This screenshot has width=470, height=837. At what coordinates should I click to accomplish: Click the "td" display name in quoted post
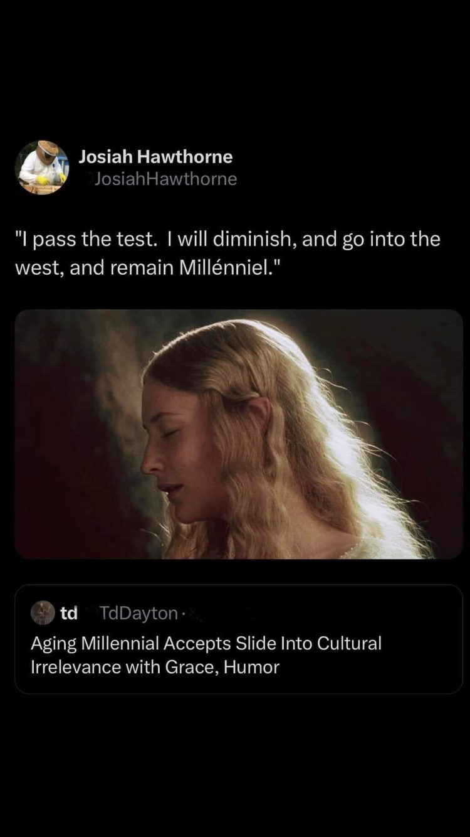pos(69,613)
